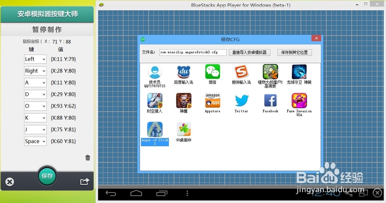The image size is (386, 203).
Task: Open the O key dropdown
Action: tap(35, 106)
